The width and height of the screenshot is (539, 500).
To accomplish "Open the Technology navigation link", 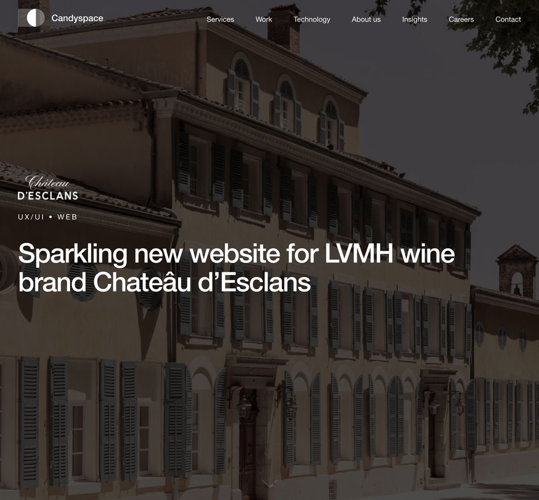I will click(312, 19).
